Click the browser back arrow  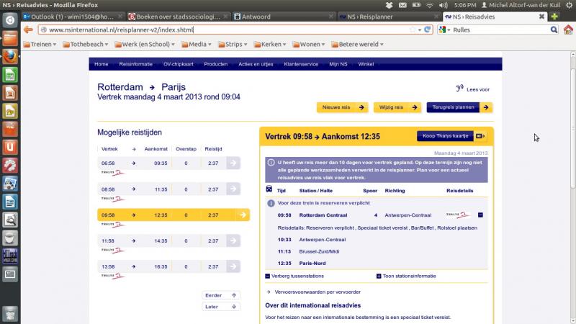point(28,30)
